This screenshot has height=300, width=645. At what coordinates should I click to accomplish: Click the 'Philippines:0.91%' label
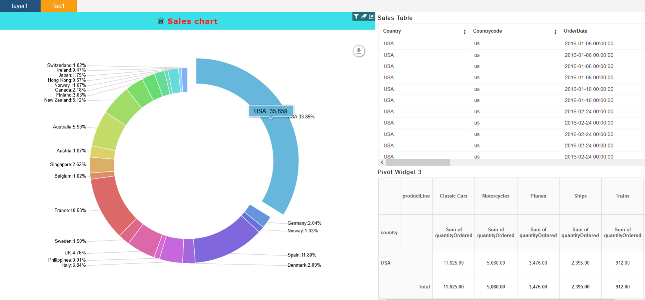(67, 261)
